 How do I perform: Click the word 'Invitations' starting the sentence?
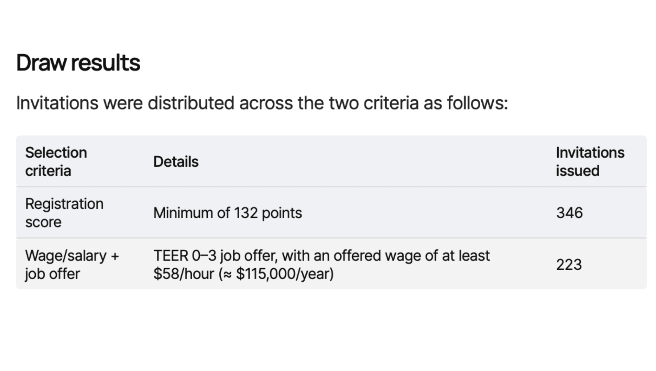pos(57,103)
